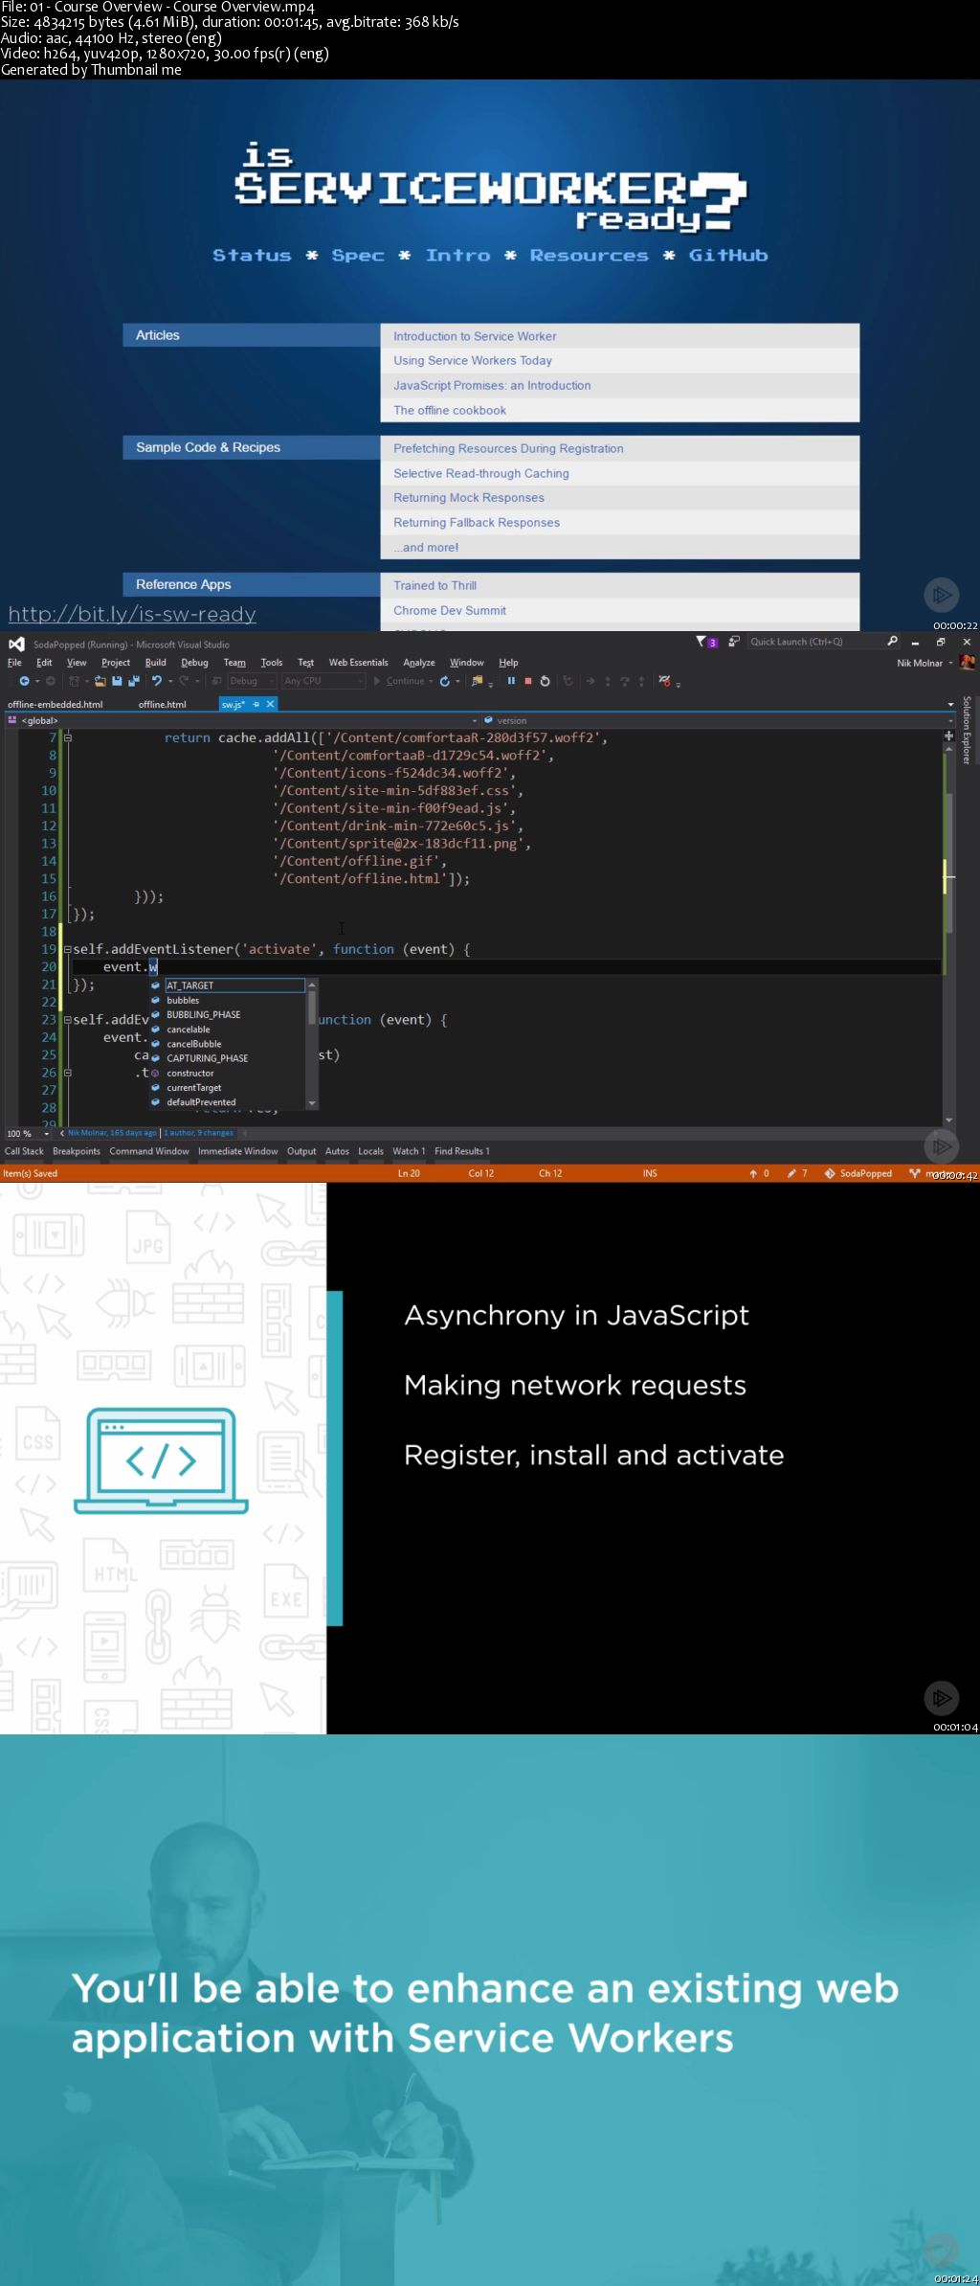Open the Debug menu

coord(194,663)
